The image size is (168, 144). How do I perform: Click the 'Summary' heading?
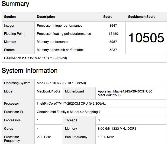[15, 4]
